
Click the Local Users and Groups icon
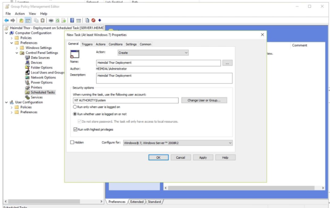[x=27, y=73]
